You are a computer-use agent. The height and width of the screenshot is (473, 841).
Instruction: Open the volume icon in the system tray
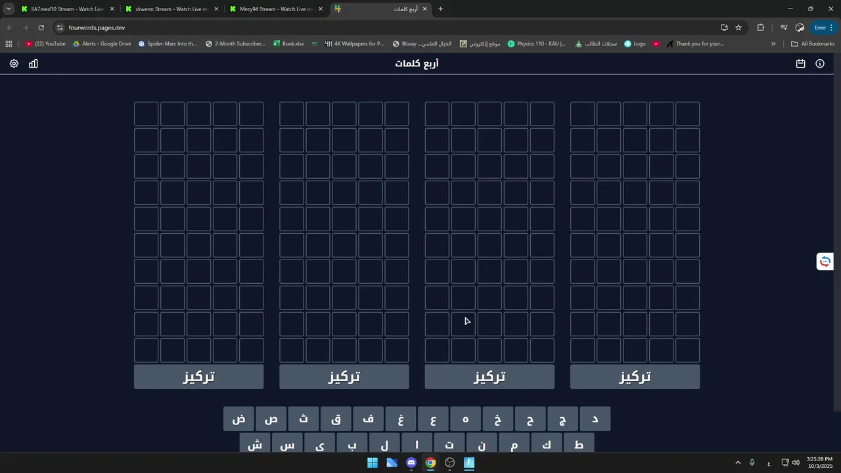point(796,462)
